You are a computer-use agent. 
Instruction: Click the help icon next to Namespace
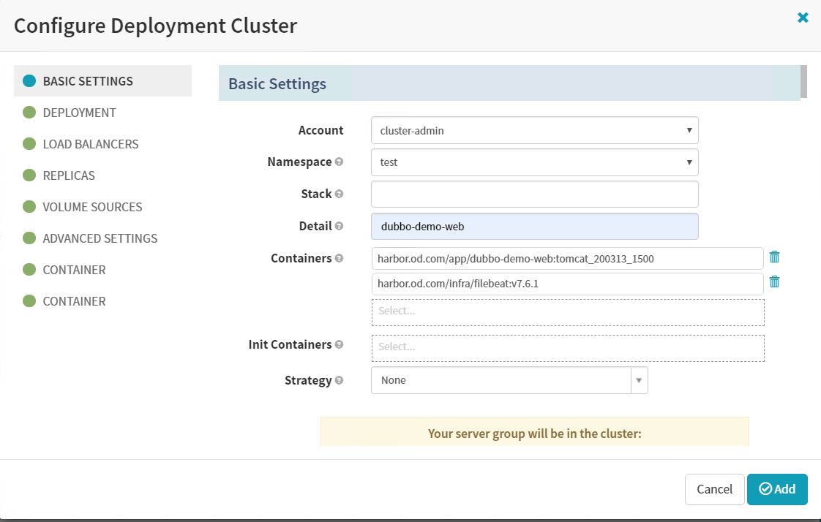pos(339,162)
